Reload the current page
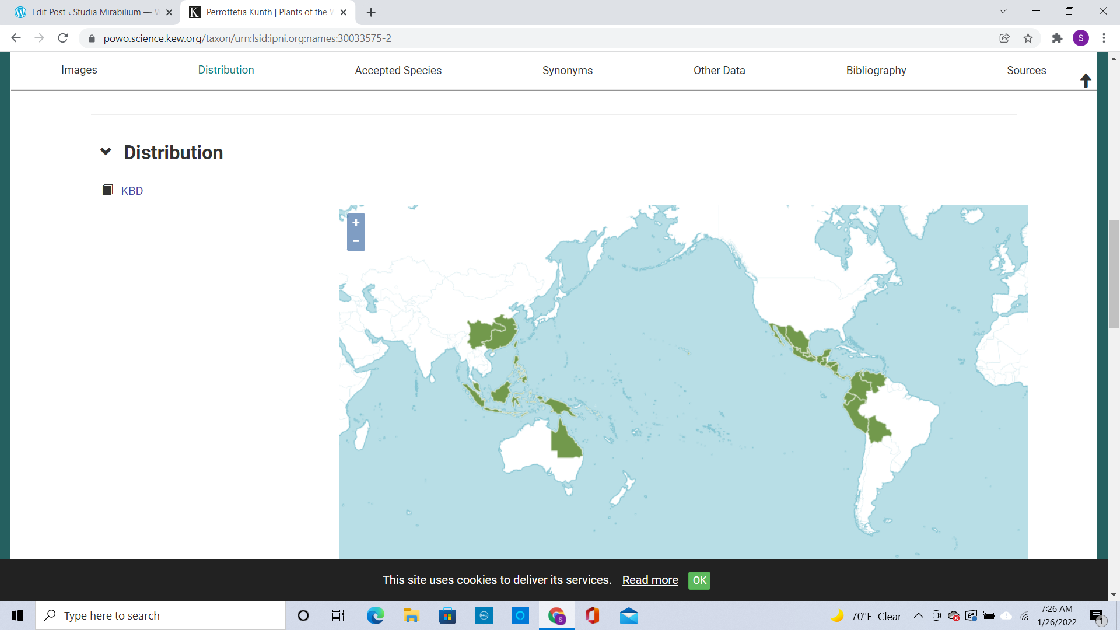Screen dimensions: 1120x630 pyautogui.click(x=63, y=38)
